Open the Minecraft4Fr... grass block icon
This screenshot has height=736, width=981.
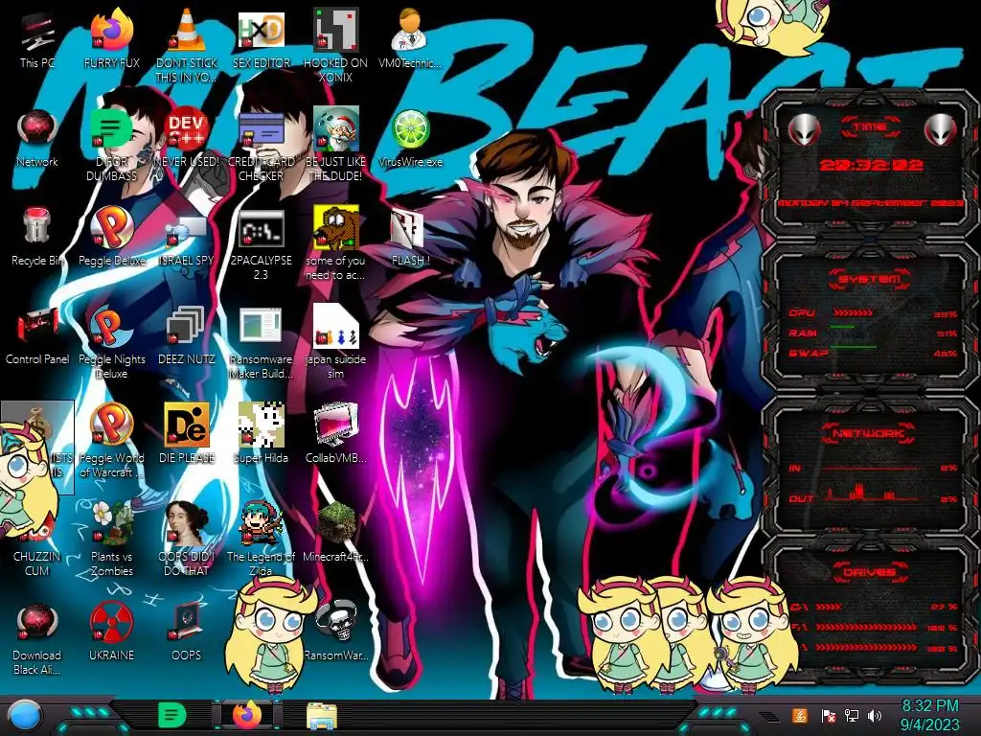click(x=335, y=533)
